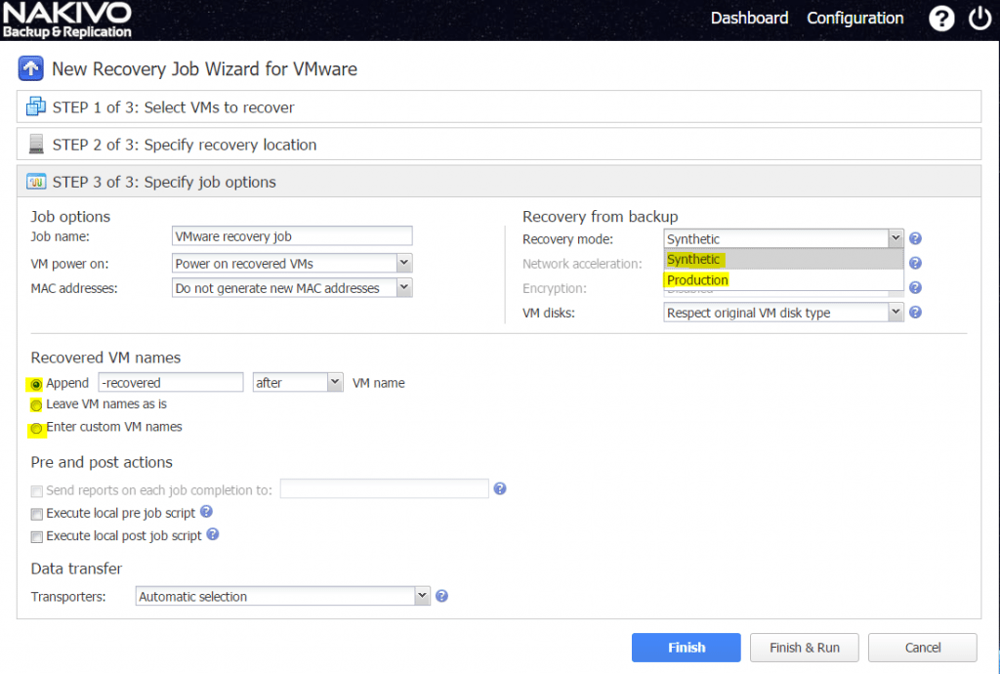Open help via the question mark icon
The width and height of the screenshot is (1000, 674).
coord(940,18)
